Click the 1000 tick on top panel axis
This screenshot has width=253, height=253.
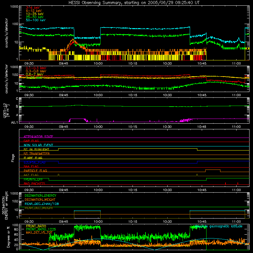(14, 7)
